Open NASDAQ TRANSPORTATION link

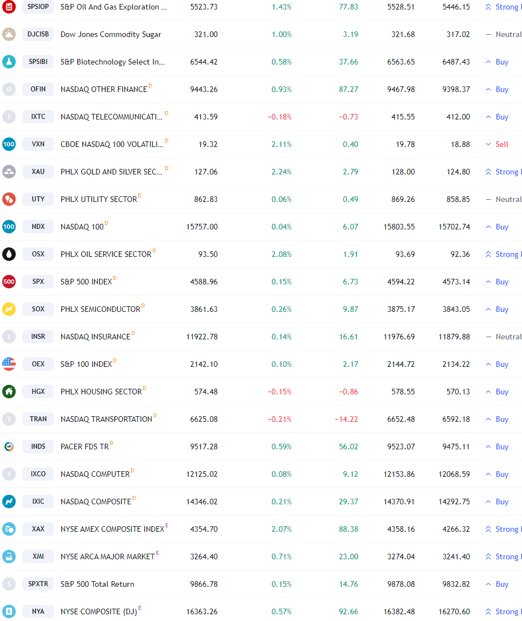(106, 419)
